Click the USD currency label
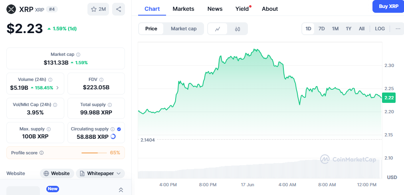The height and width of the screenshot is (195, 404). click(x=392, y=177)
